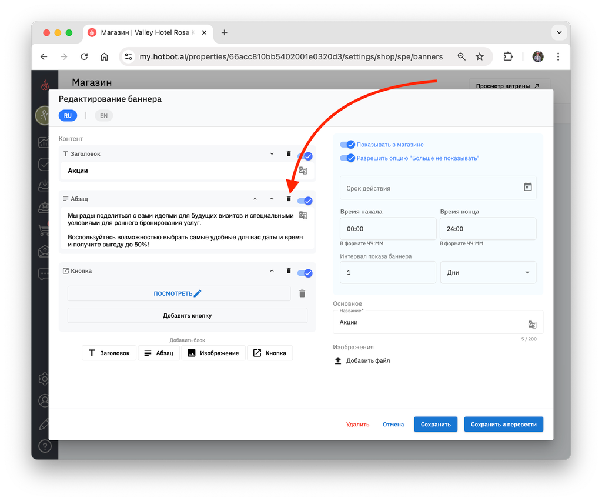Viewport: 602px width, 501px height.
Task: Reload the page in browser toolbar
Action: coord(84,57)
